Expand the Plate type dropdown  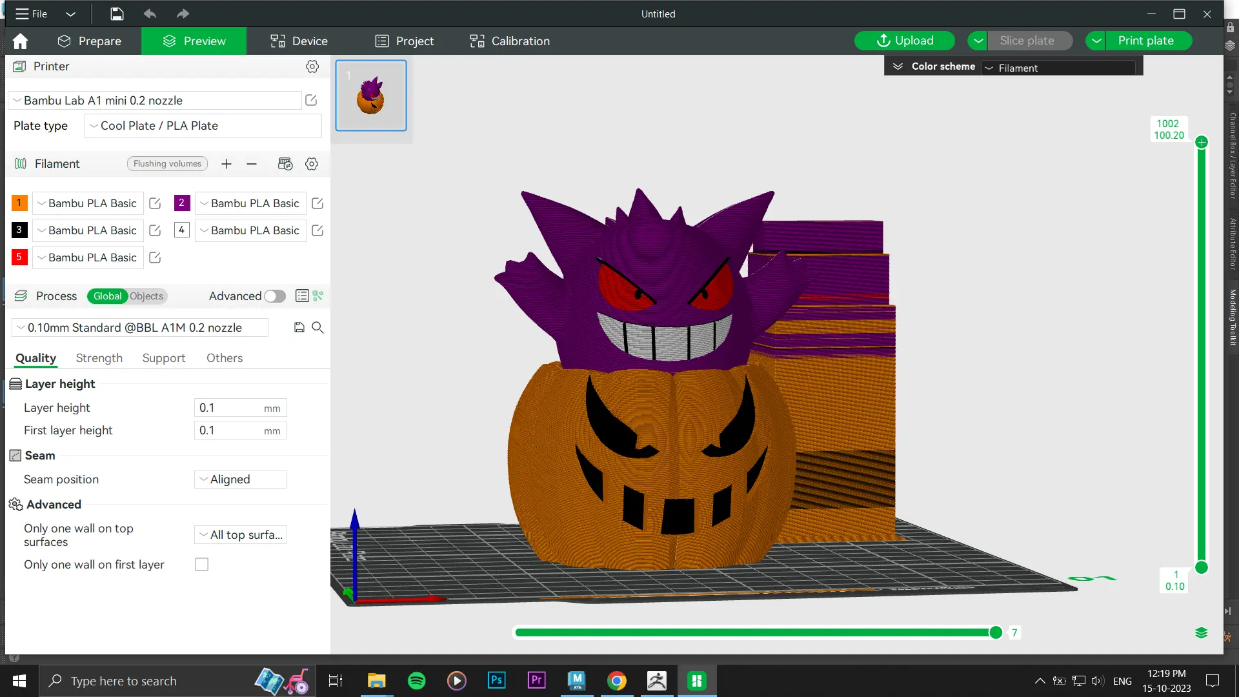tap(203, 126)
